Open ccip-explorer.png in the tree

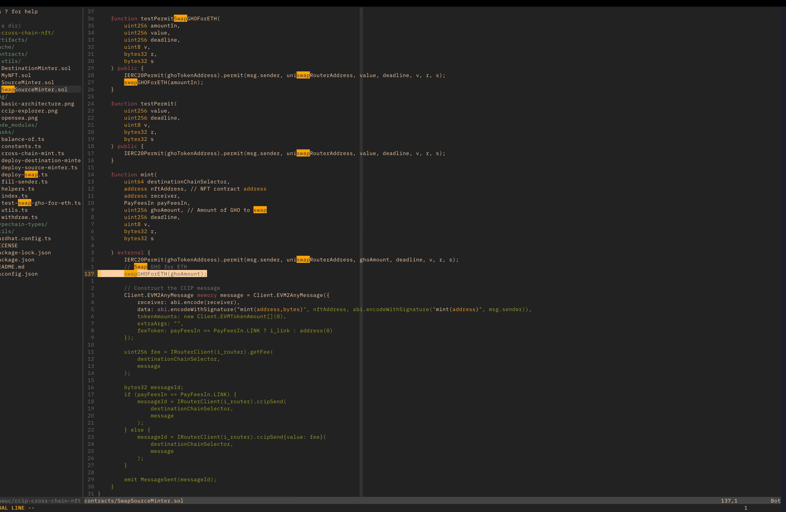point(30,111)
